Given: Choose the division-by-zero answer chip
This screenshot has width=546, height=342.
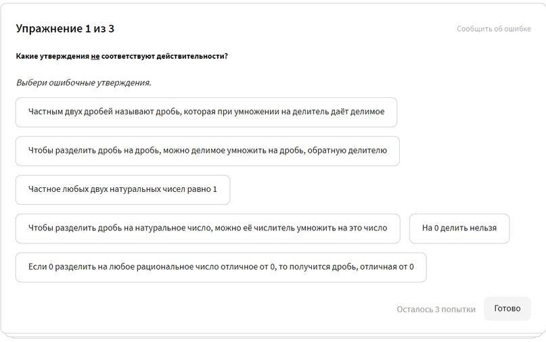Looking at the screenshot, I should [459, 228].
